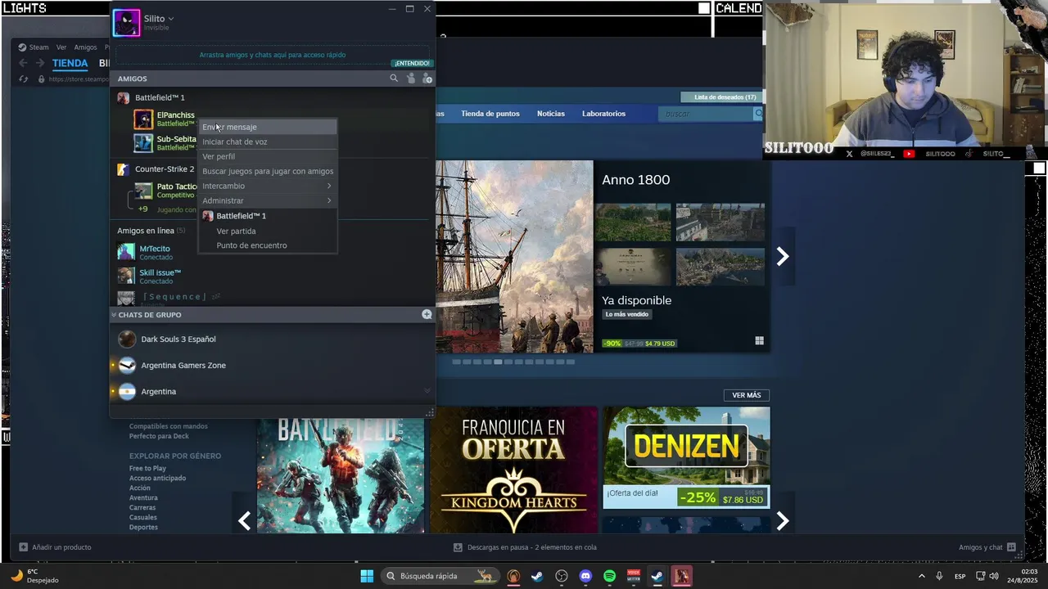Collapse the Chats de grupo section
The image size is (1048, 589).
pyautogui.click(x=114, y=315)
